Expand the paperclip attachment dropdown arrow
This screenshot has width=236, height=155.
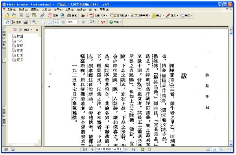tap(46, 15)
